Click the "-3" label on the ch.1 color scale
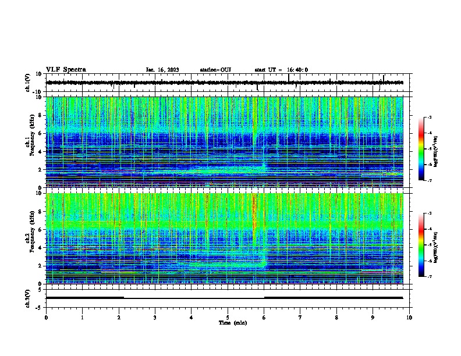The height and width of the screenshot is (356, 461). [x=429, y=118]
